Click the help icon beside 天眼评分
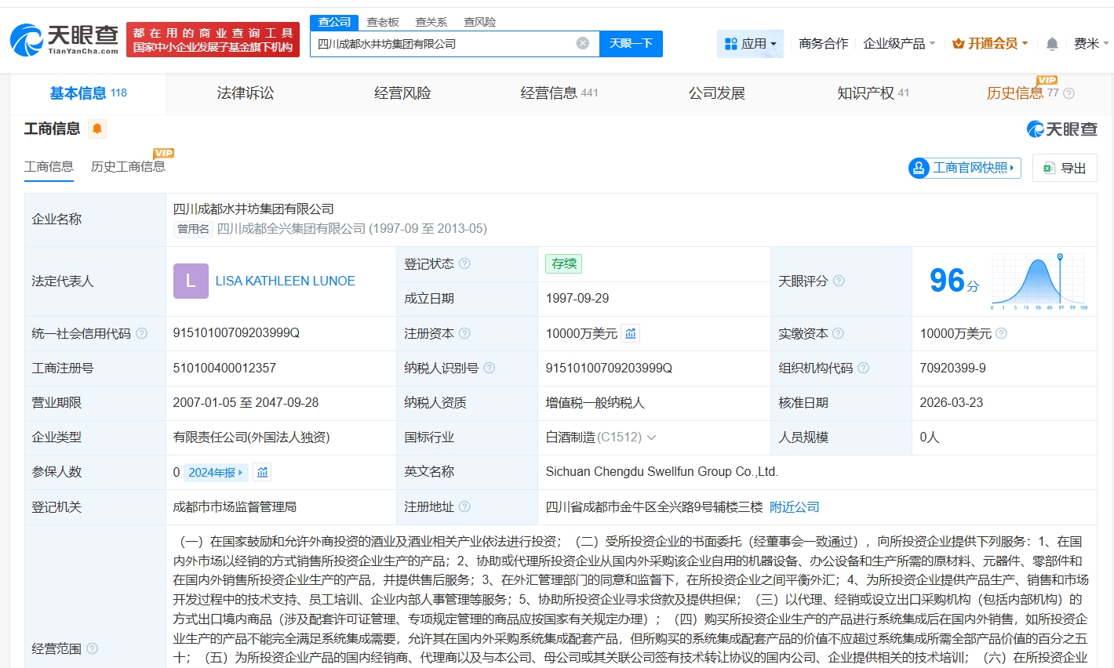Image resolution: width=1114 pixels, height=668 pixels. [839, 281]
